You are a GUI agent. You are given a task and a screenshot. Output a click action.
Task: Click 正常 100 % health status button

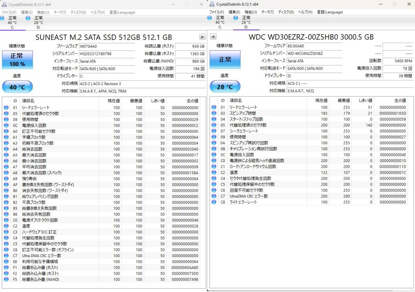pos(17,60)
